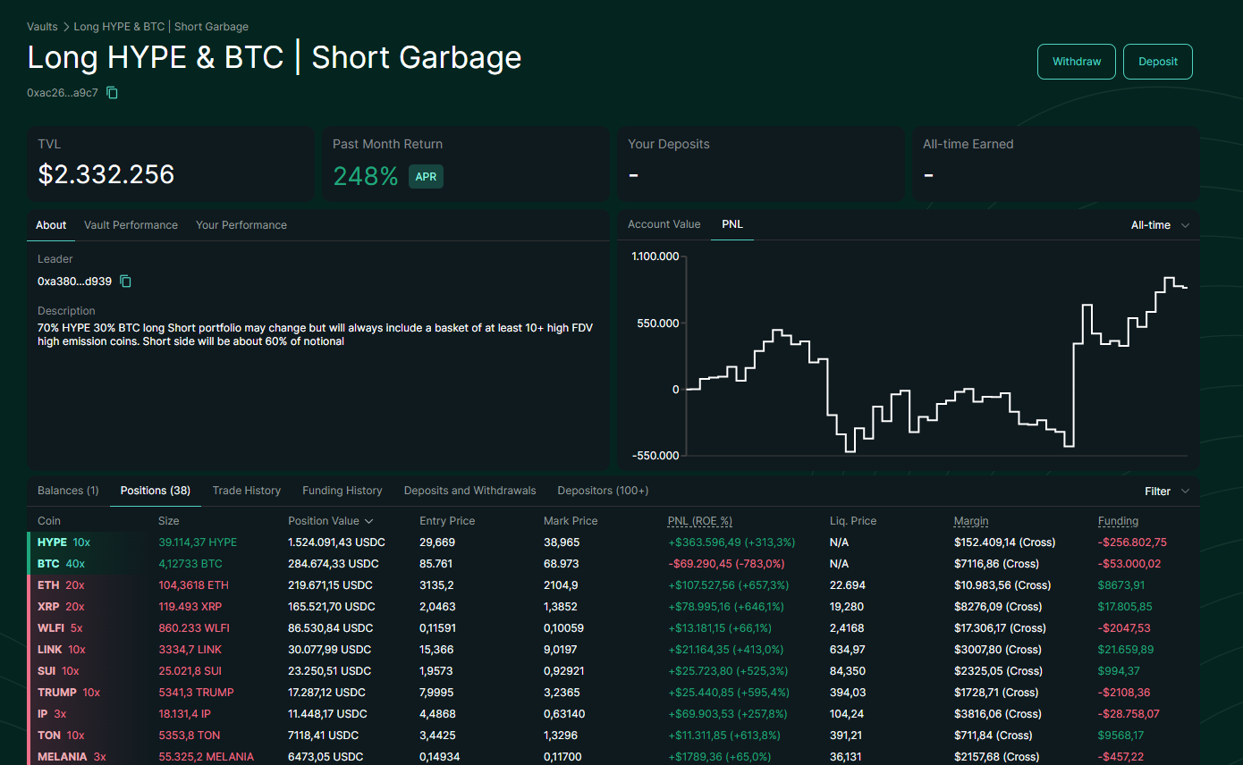Click IP funding value -$28.758,07

(x=1129, y=714)
